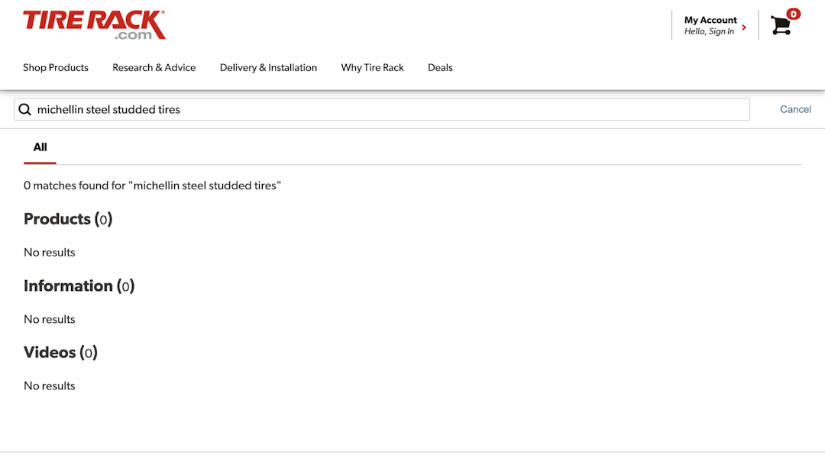Click the red cart badge showing 0
Viewport: 825px width, 474px height.
click(x=793, y=14)
